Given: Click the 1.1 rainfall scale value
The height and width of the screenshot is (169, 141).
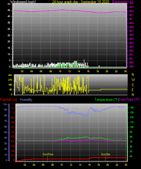Looking at the screenshot, I should coord(13,108).
